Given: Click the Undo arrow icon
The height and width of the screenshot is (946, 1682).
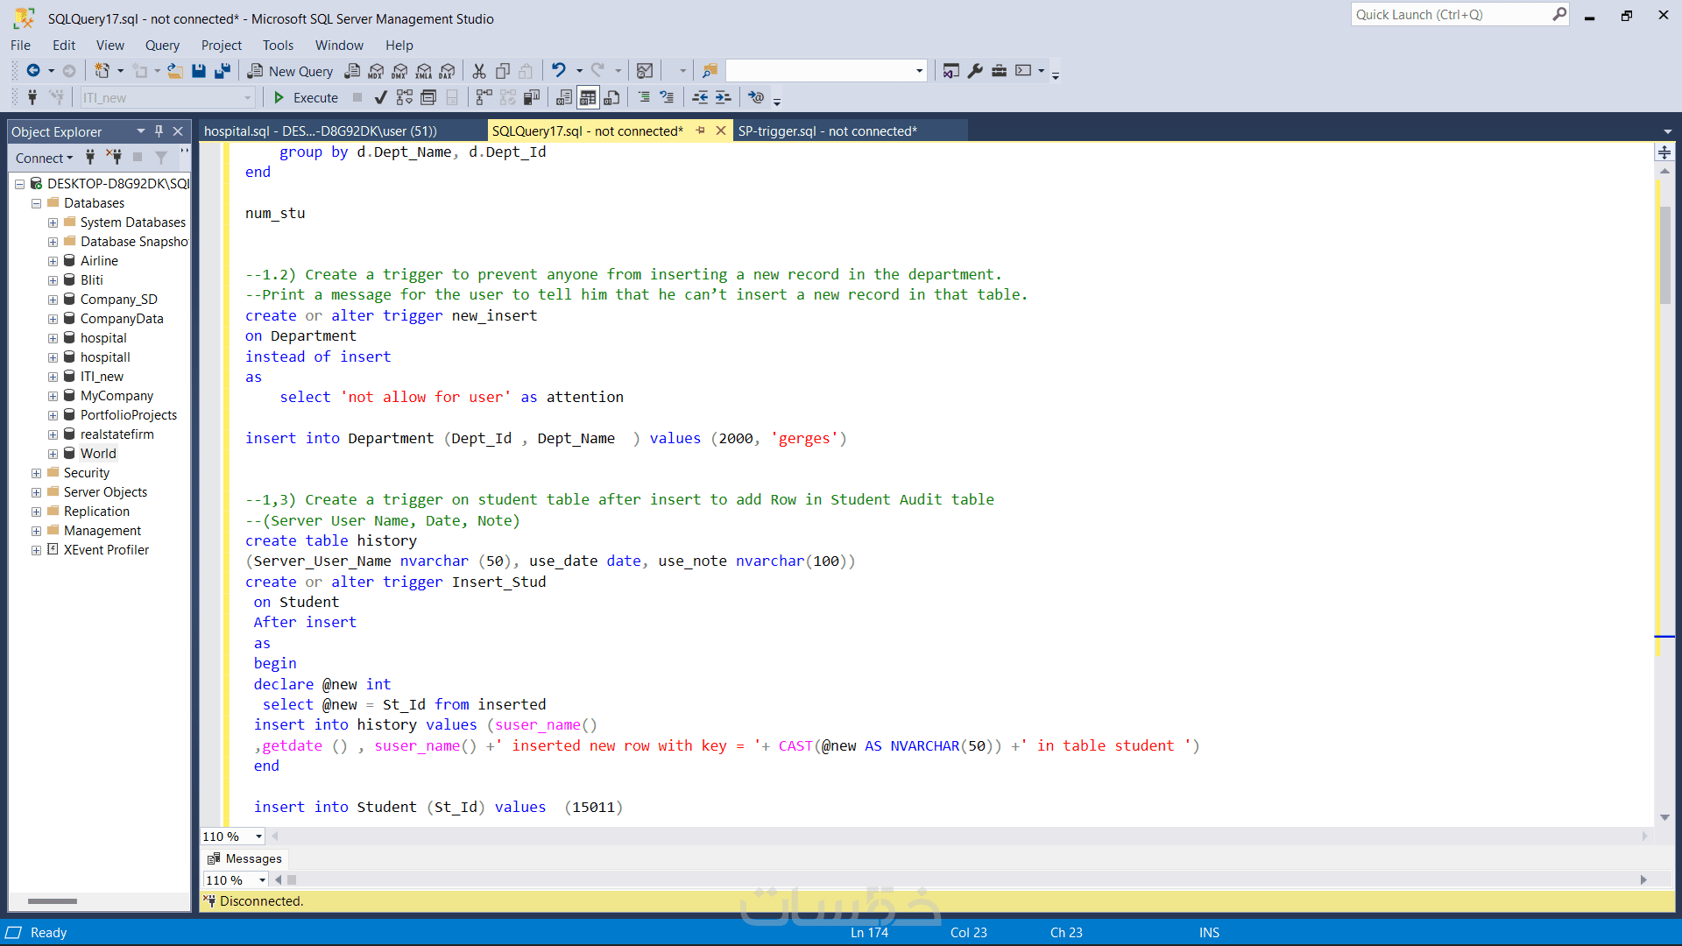Looking at the screenshot, I should (558, 71).
